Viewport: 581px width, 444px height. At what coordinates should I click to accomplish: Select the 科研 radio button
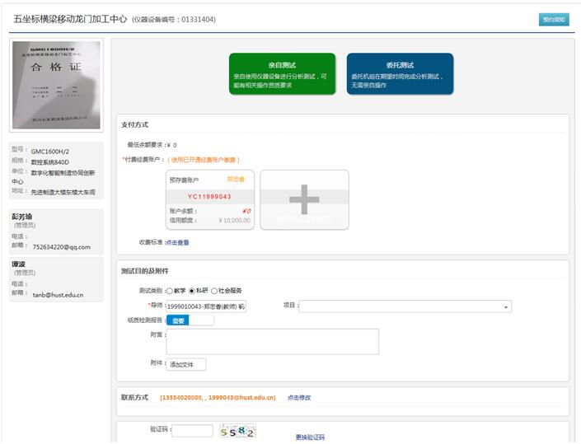[193, 291]
